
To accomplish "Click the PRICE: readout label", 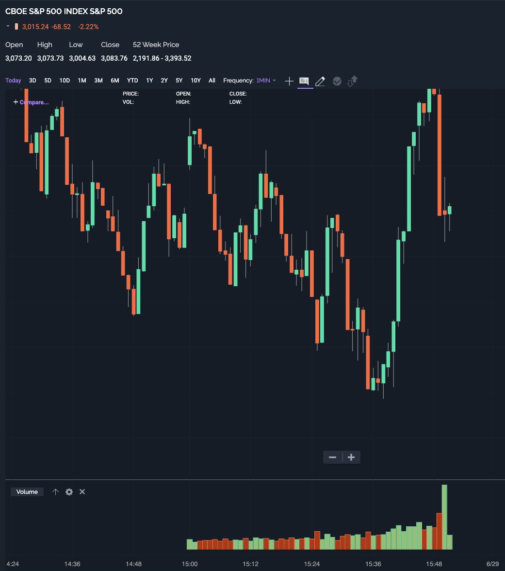I will point(130,94).
